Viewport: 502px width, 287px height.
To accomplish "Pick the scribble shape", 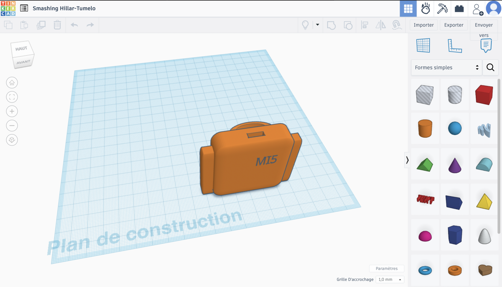I will tap(484, 130).
